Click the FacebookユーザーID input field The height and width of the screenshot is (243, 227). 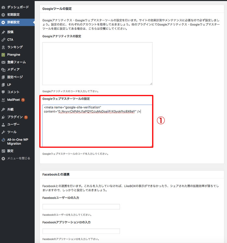(x=81, y=207)
